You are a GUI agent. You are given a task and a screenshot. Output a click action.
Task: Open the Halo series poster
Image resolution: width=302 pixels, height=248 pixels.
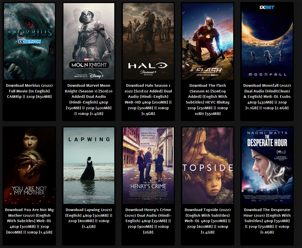[x=148, y=41]
